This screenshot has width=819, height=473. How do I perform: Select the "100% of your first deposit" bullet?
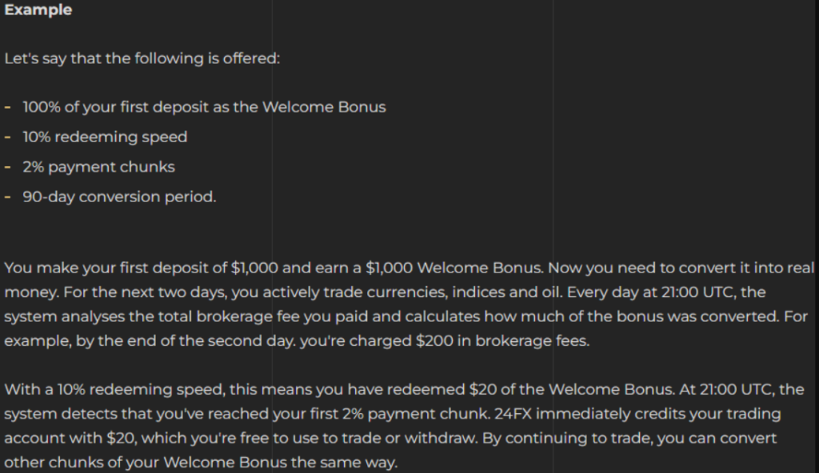coord(204,107)
